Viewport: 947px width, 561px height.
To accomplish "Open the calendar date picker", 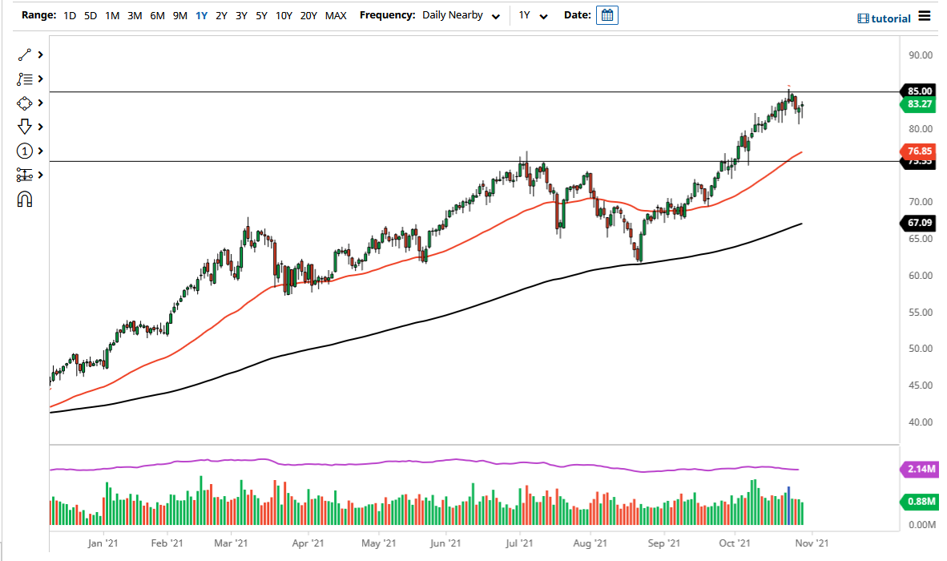I will point(606,14).
